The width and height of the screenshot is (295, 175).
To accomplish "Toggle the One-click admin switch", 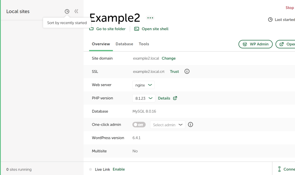I will 139,125.
